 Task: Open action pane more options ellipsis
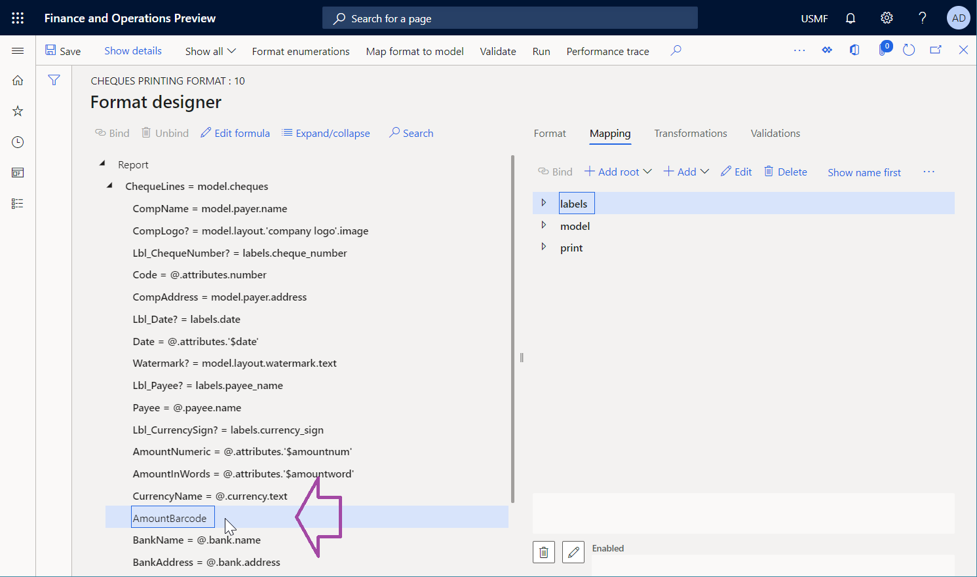(x=799, y=50)
